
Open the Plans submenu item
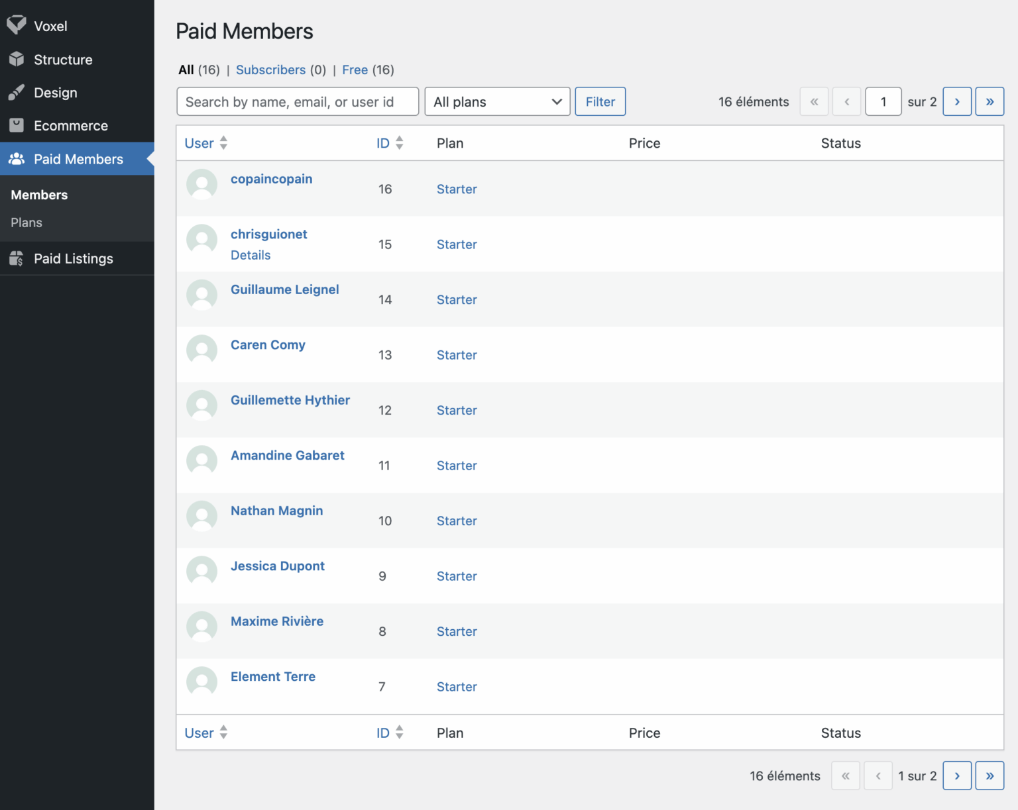(27, 223)
